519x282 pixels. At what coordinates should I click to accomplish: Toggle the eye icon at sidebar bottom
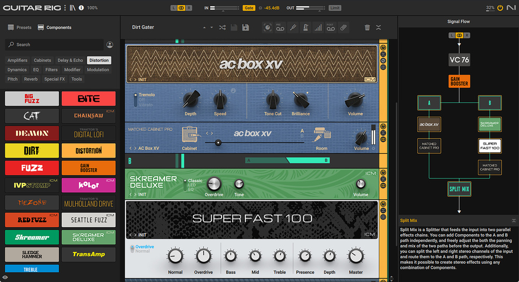[x=5, y=278]
